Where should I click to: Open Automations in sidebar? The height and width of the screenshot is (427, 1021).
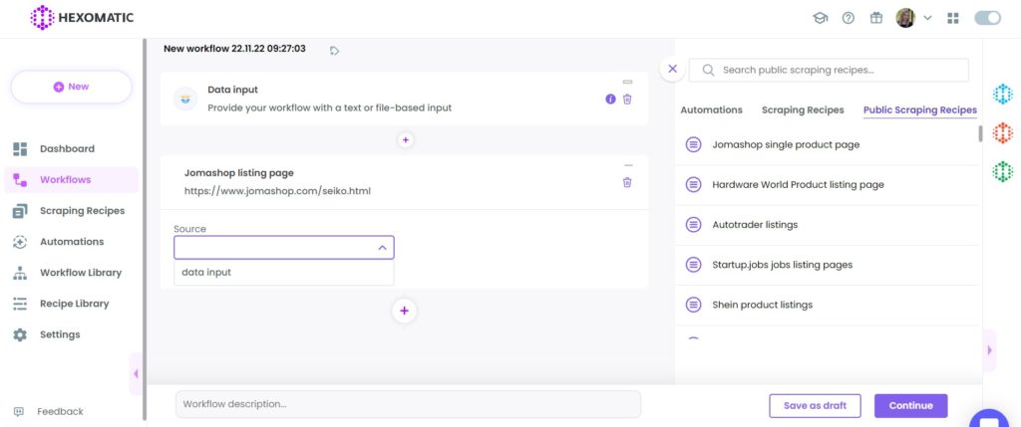point(72,242)
